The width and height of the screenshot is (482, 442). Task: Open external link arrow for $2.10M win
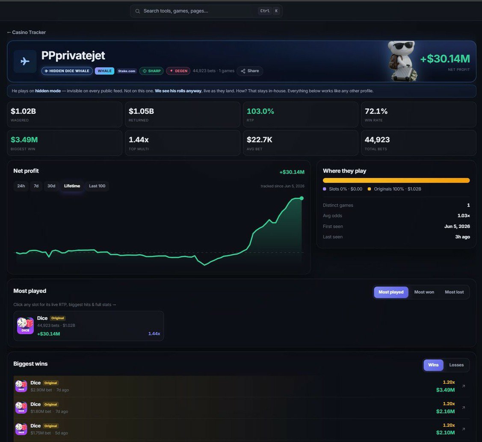point(464,429)
